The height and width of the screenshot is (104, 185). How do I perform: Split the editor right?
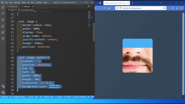coord(89,6)
